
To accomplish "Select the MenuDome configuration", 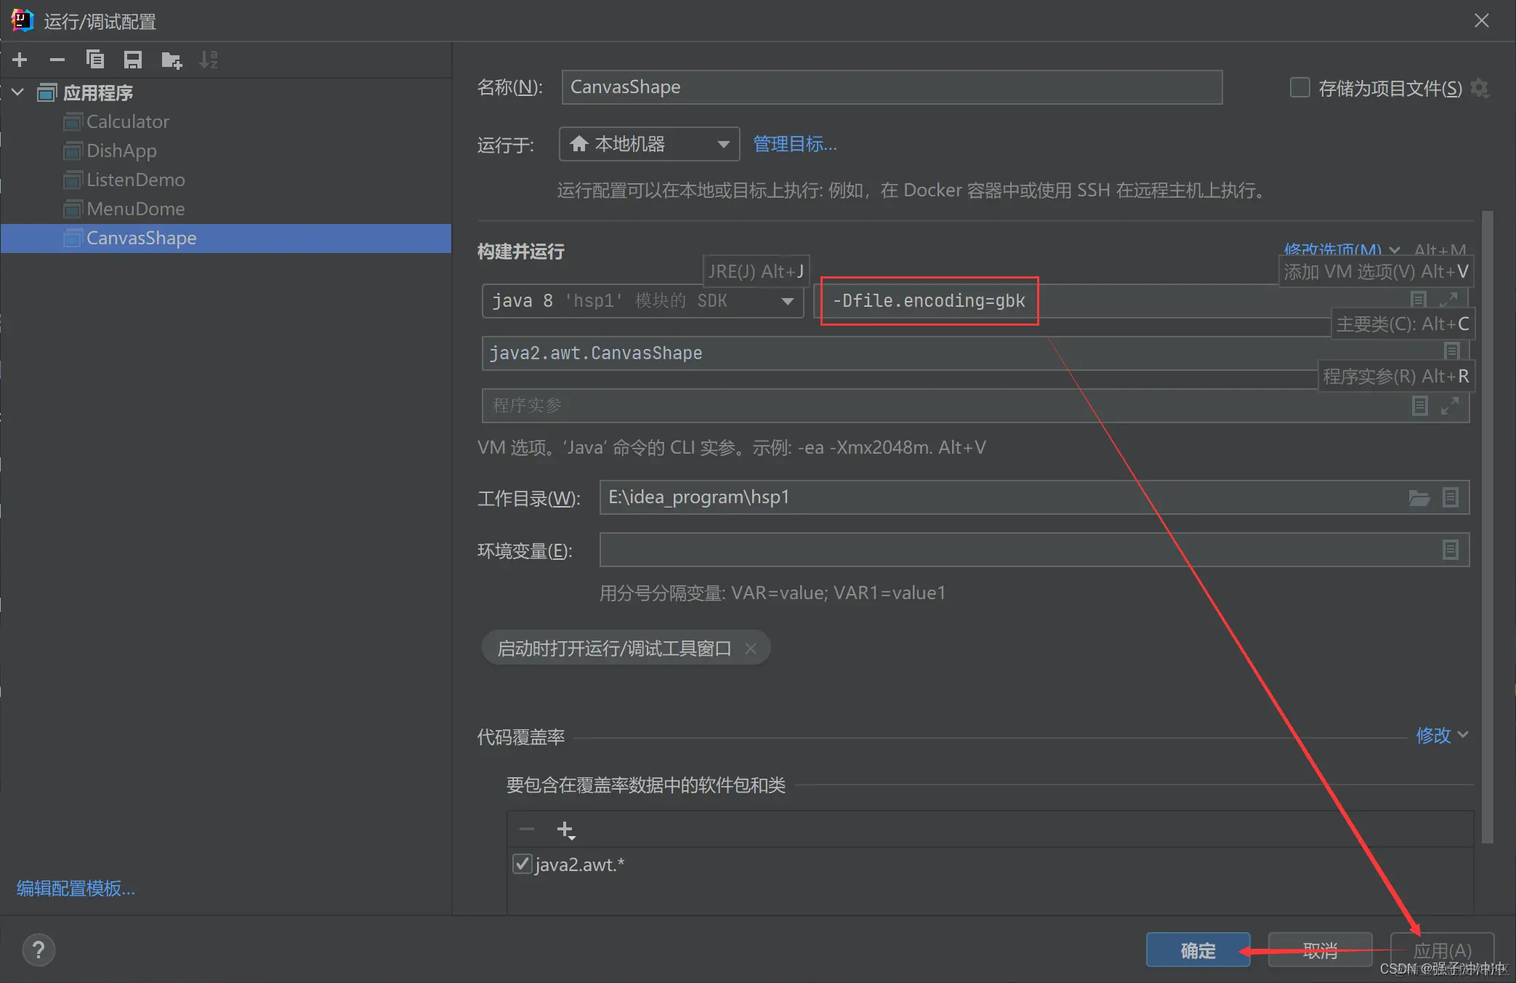I will [x=135, y=209].
